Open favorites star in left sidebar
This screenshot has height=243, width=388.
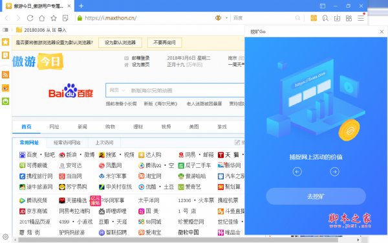coord(5,42)
